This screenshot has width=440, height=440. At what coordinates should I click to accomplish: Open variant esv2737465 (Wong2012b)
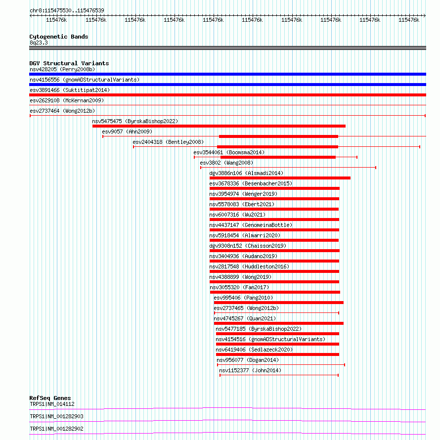(x=246, y=308)
